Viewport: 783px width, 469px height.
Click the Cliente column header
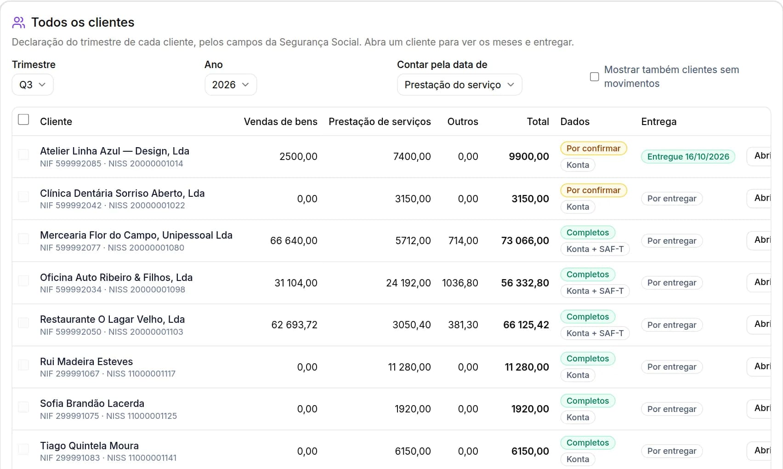pos(56,122)
